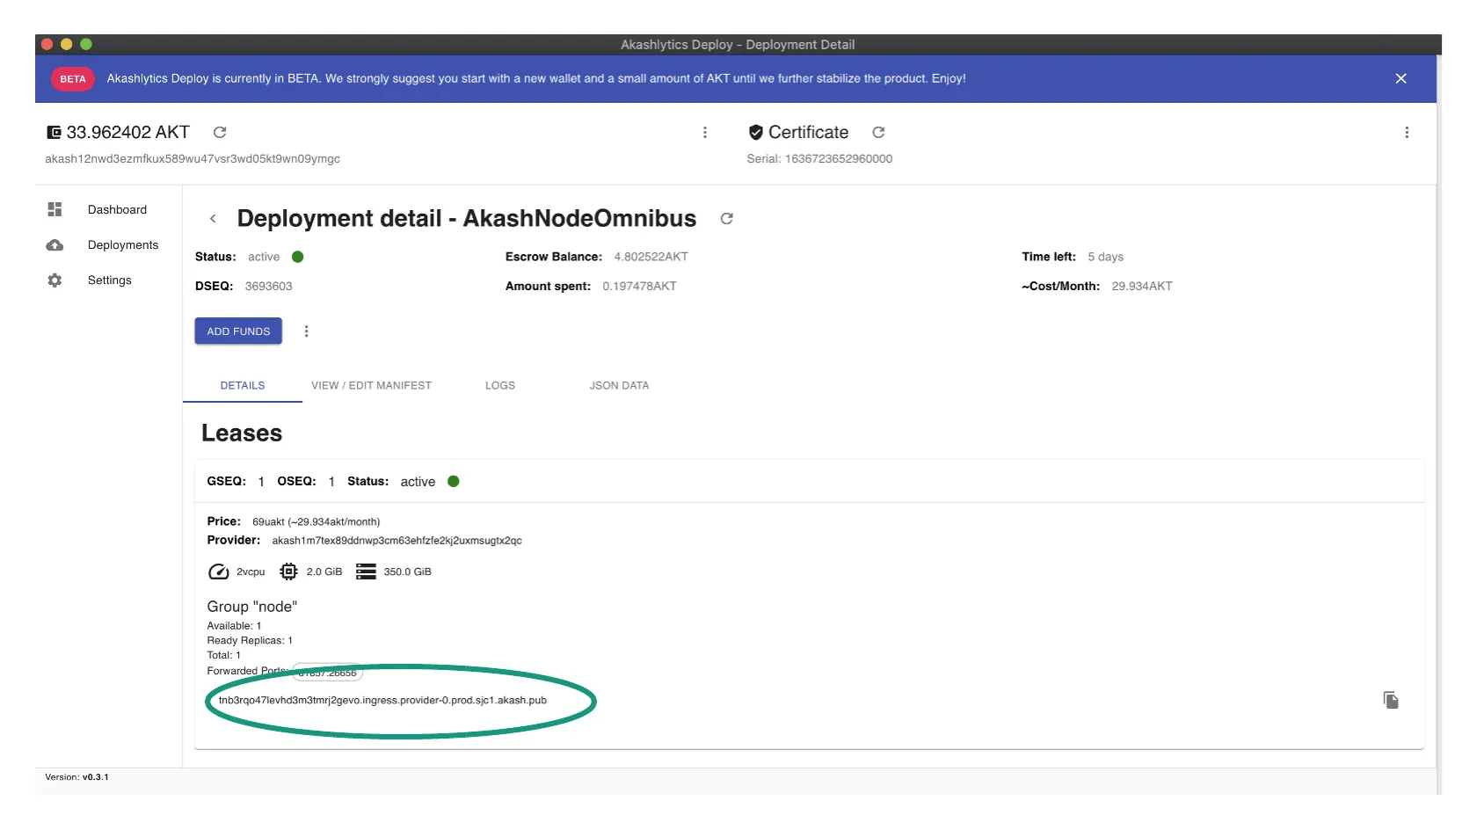This screenshot has width=1477, height=830.
Task: Open certificate options three-dot menu
Action: (x=1407, y=132)
